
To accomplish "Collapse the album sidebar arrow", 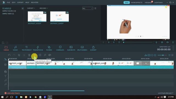I will click(x=23, y=8).
